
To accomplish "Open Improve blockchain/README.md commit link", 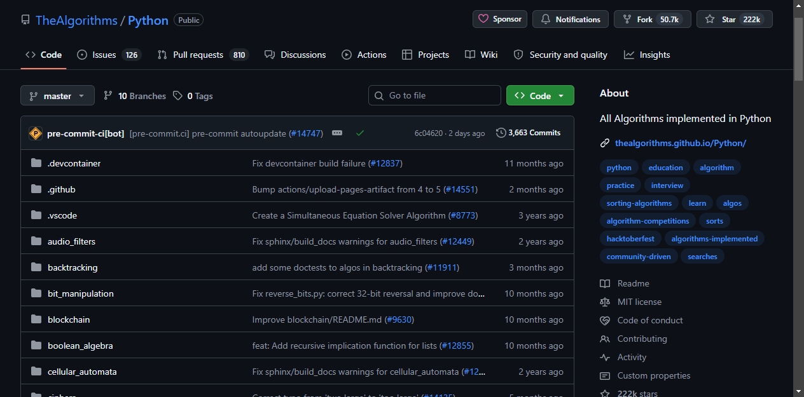I will 317,320.
